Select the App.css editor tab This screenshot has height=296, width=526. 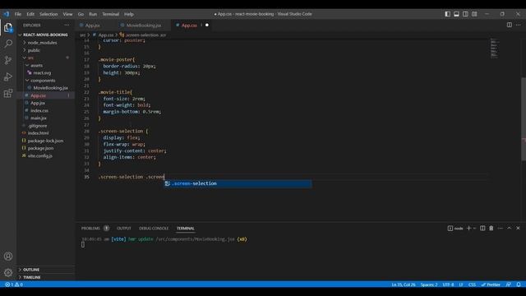(189, 25)
